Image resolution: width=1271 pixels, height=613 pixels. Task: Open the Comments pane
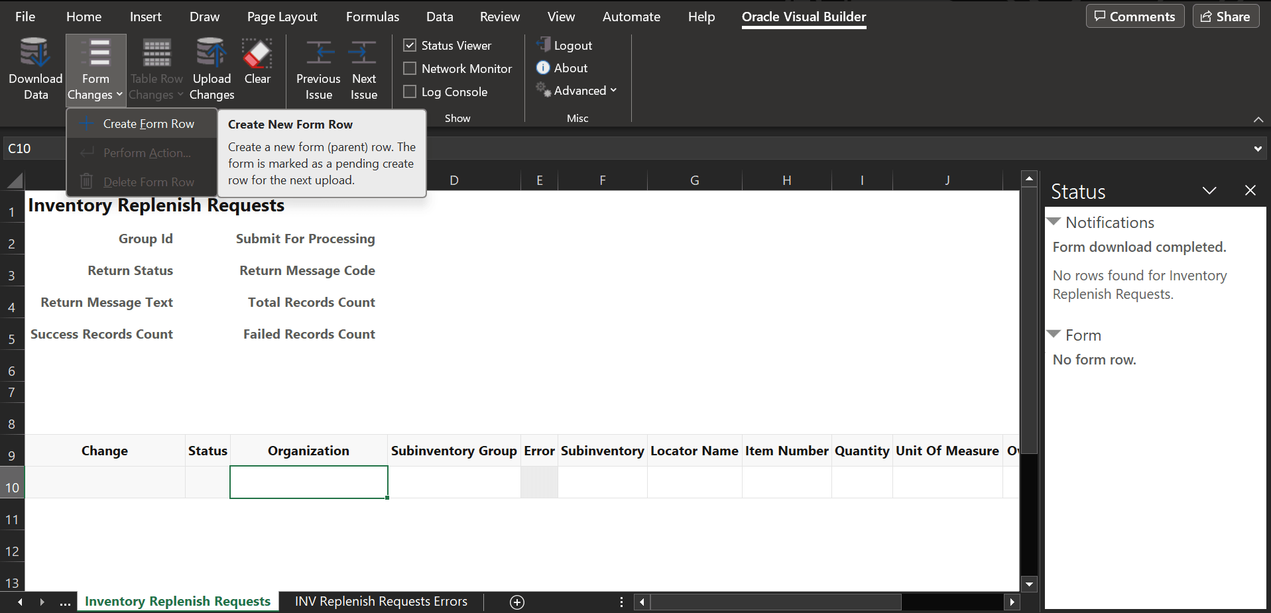tap(1134, 17)
